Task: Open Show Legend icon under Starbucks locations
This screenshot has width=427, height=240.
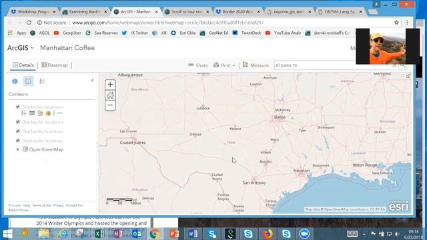Action: click(x=24, y=113)
